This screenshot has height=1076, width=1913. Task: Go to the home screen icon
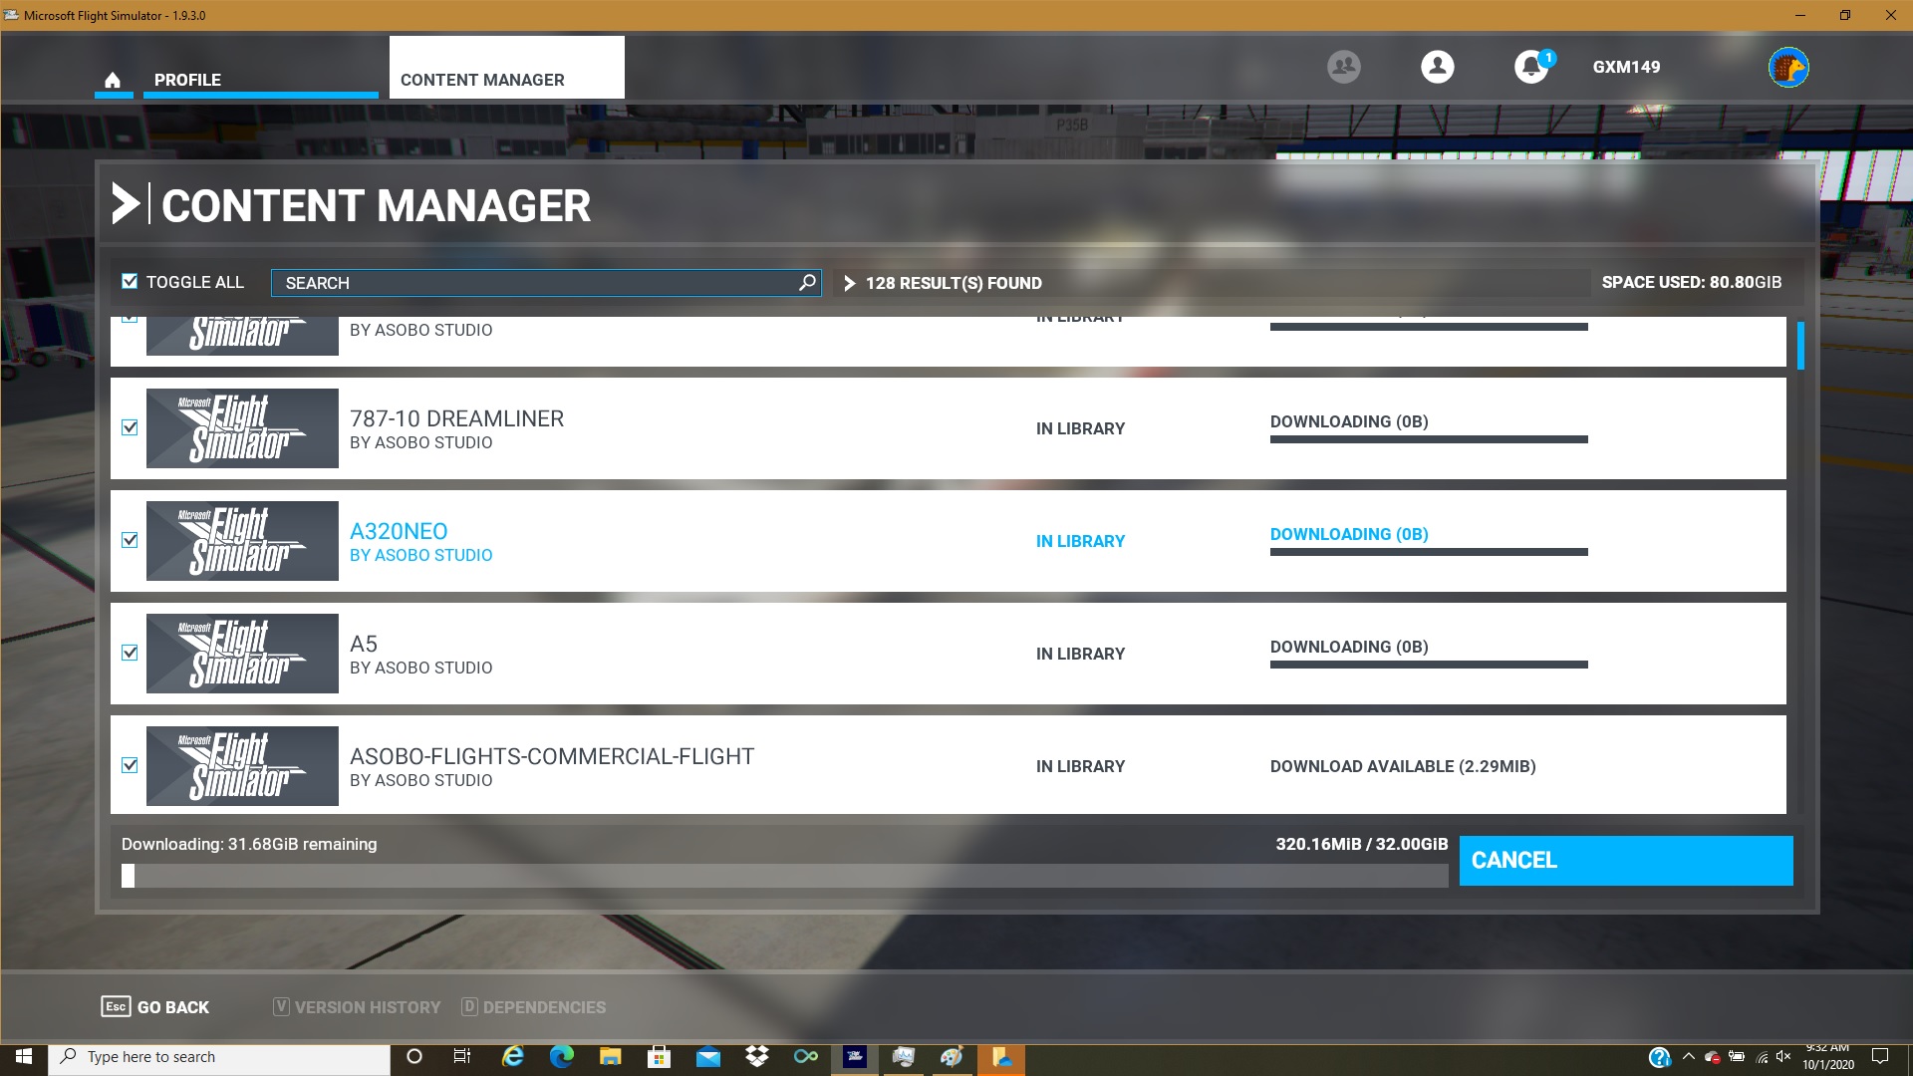[113, 80]
